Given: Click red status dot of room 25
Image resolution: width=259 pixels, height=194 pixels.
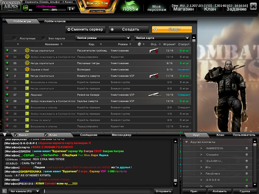Looking at the screenshot, I should tap(7, 88).
